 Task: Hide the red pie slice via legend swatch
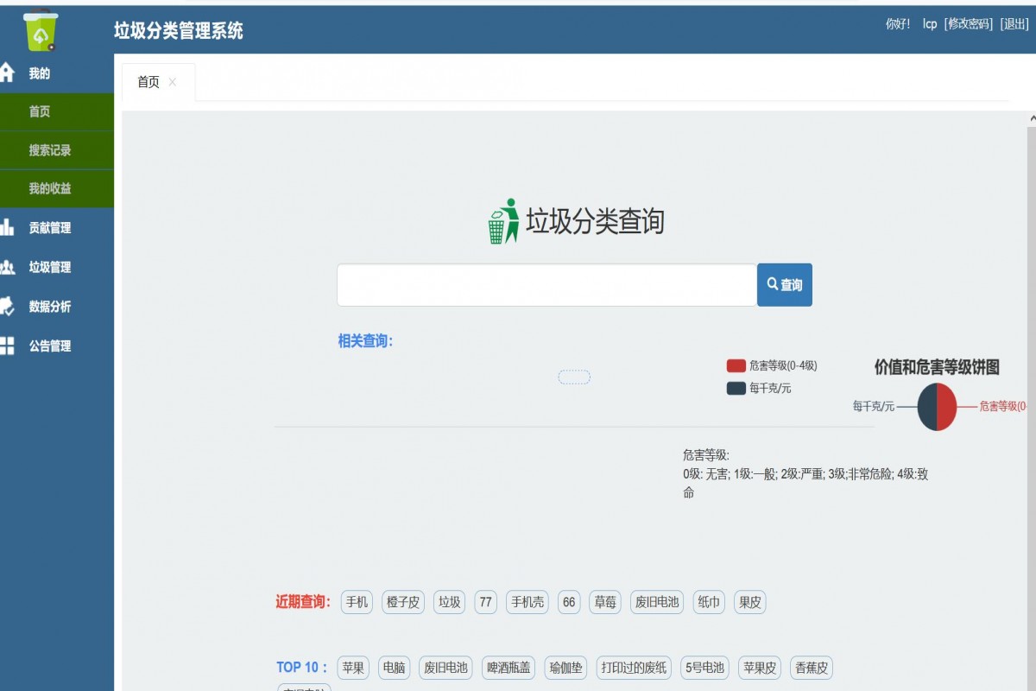(736, 365)
